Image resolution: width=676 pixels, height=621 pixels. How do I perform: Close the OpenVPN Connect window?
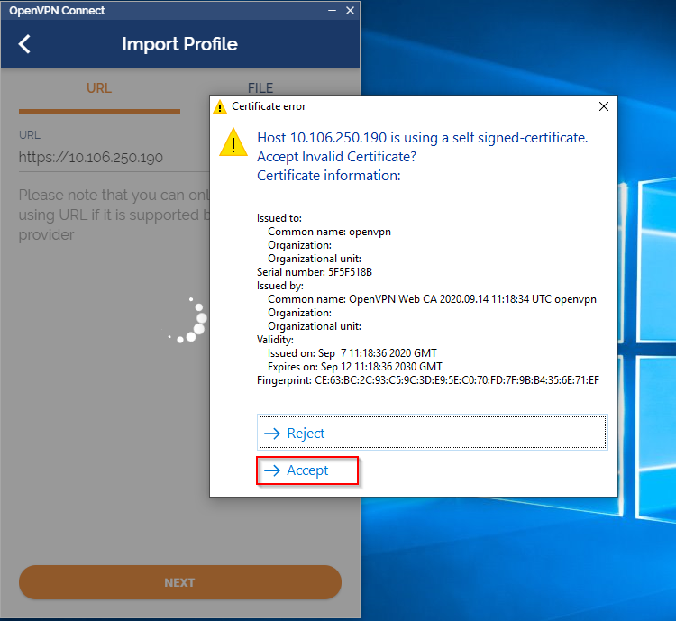(x=350, y=10)
